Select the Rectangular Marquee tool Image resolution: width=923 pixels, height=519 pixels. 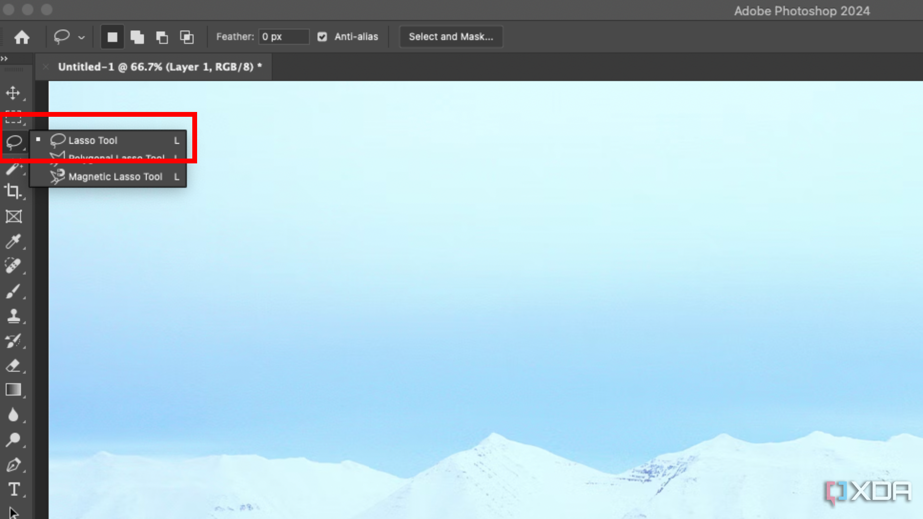[13, 117]
